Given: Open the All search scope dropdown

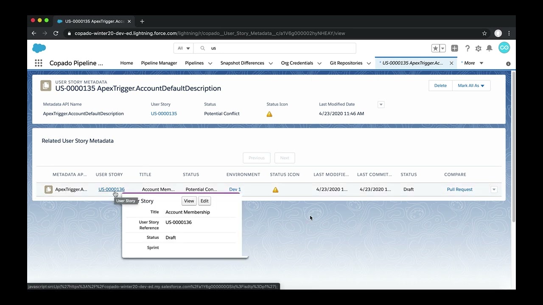Looking at the screenshot, I should [x=184, y=48].
